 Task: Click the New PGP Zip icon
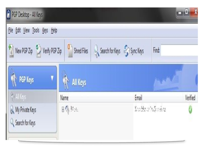[x=11, y=51]
